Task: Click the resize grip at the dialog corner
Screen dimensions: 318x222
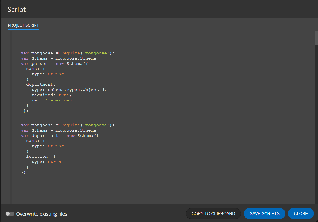Action: [x=316, y=220]
